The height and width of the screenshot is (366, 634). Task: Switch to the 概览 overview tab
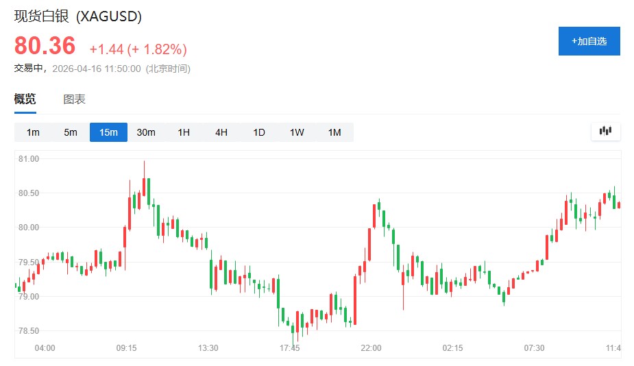pos(25,99)
